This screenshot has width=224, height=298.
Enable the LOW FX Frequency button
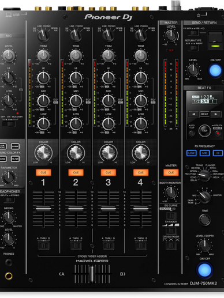(x=192, y=153)
